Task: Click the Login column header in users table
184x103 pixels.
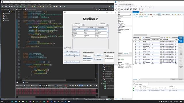Action: click(78, 27)
